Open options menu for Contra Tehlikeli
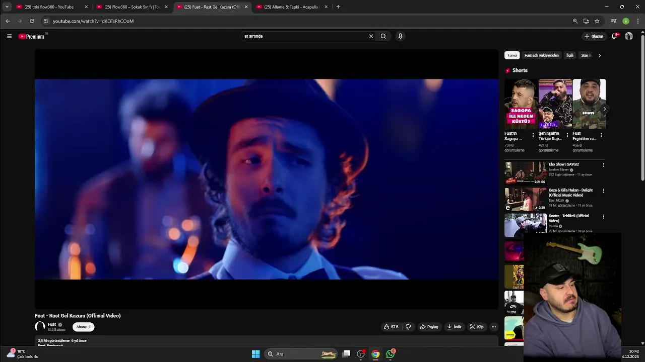 pyautogui.click(x=604, y=216)
